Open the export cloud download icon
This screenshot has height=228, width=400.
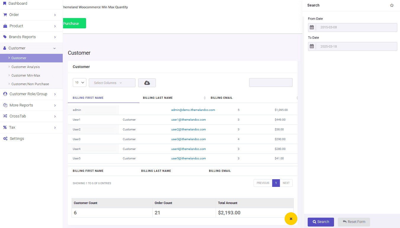point(147,83)
